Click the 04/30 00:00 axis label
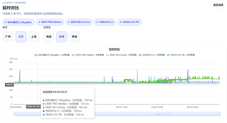Screen dimensions: 227x123 pos(16,107)
